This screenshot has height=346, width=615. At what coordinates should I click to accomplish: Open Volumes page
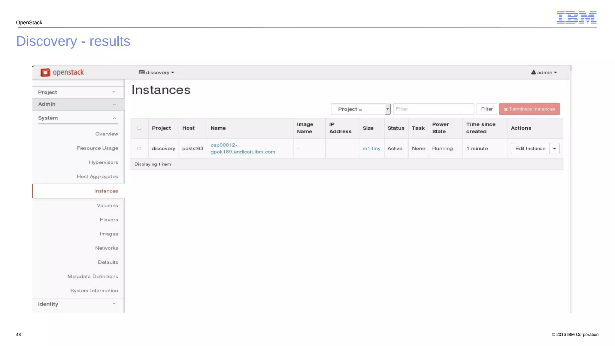click(108, 205)
